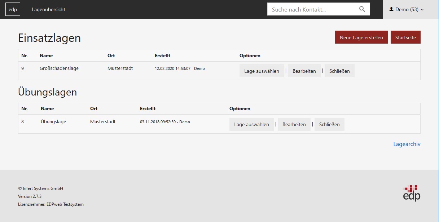Image resolution: width=439 pixels, height=222 pixels.
Task: Click Bearbeiten for Übungslage row
Action: click(x=294, y=124)
